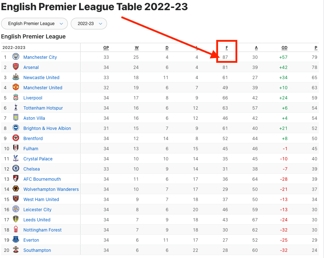Click the Southampton club crest icon
Image resolution: width=324 pixels, height=258 pixels.
16,250
